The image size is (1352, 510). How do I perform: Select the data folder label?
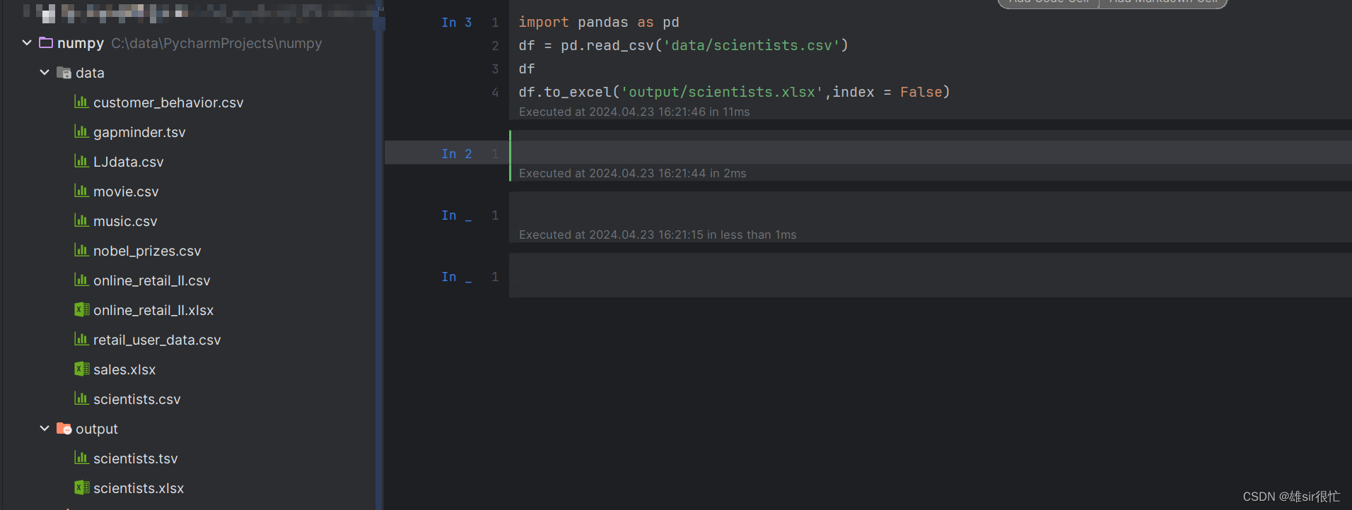pyautogui.click(x=90, y=73)
